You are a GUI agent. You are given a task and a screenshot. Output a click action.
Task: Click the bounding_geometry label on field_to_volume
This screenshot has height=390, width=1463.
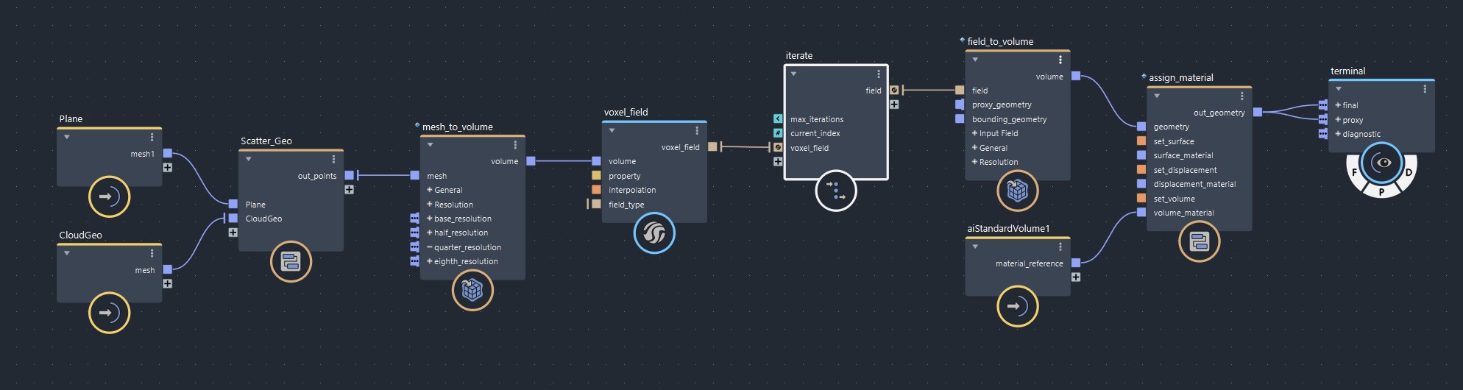(1009, 119)
